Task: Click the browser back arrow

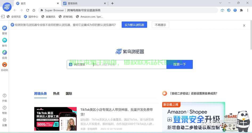Action: click(15, 10)
